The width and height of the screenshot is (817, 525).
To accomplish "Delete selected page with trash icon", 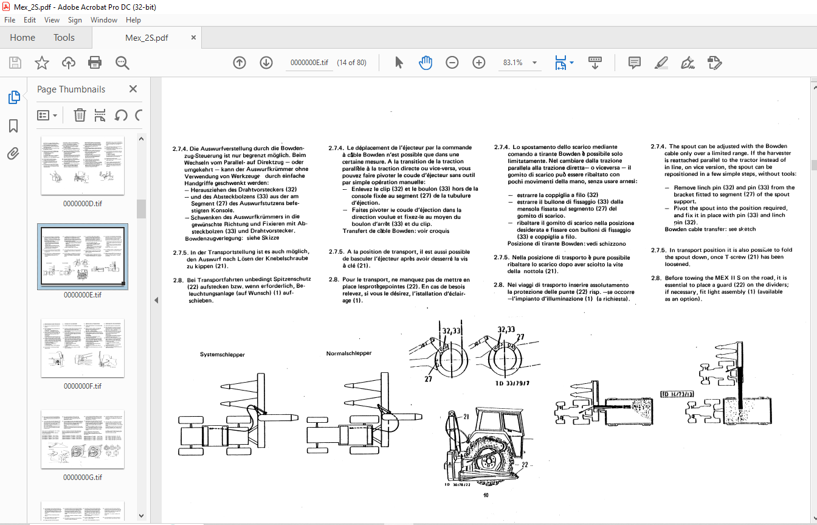I will 80,115.
